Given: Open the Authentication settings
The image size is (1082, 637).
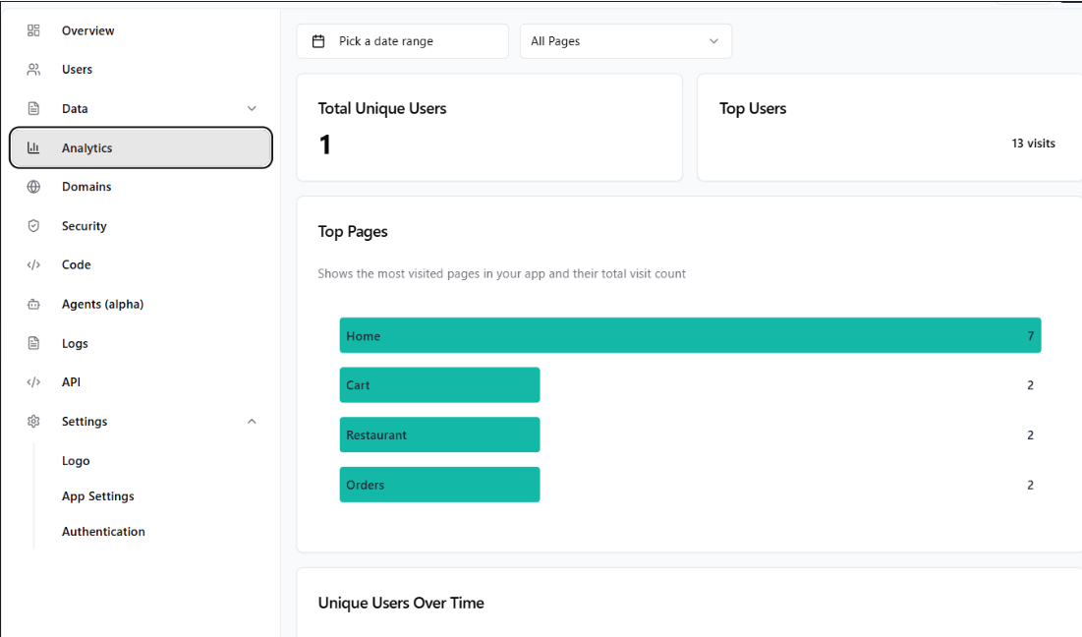Looking at the screenshot, I should [x=103, y=531].
